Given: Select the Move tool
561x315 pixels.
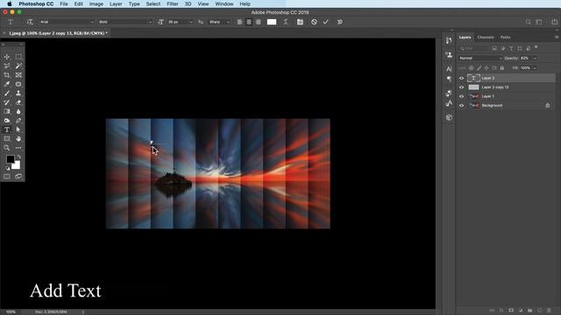Looking at the screenshot, I should coord(7,57).
